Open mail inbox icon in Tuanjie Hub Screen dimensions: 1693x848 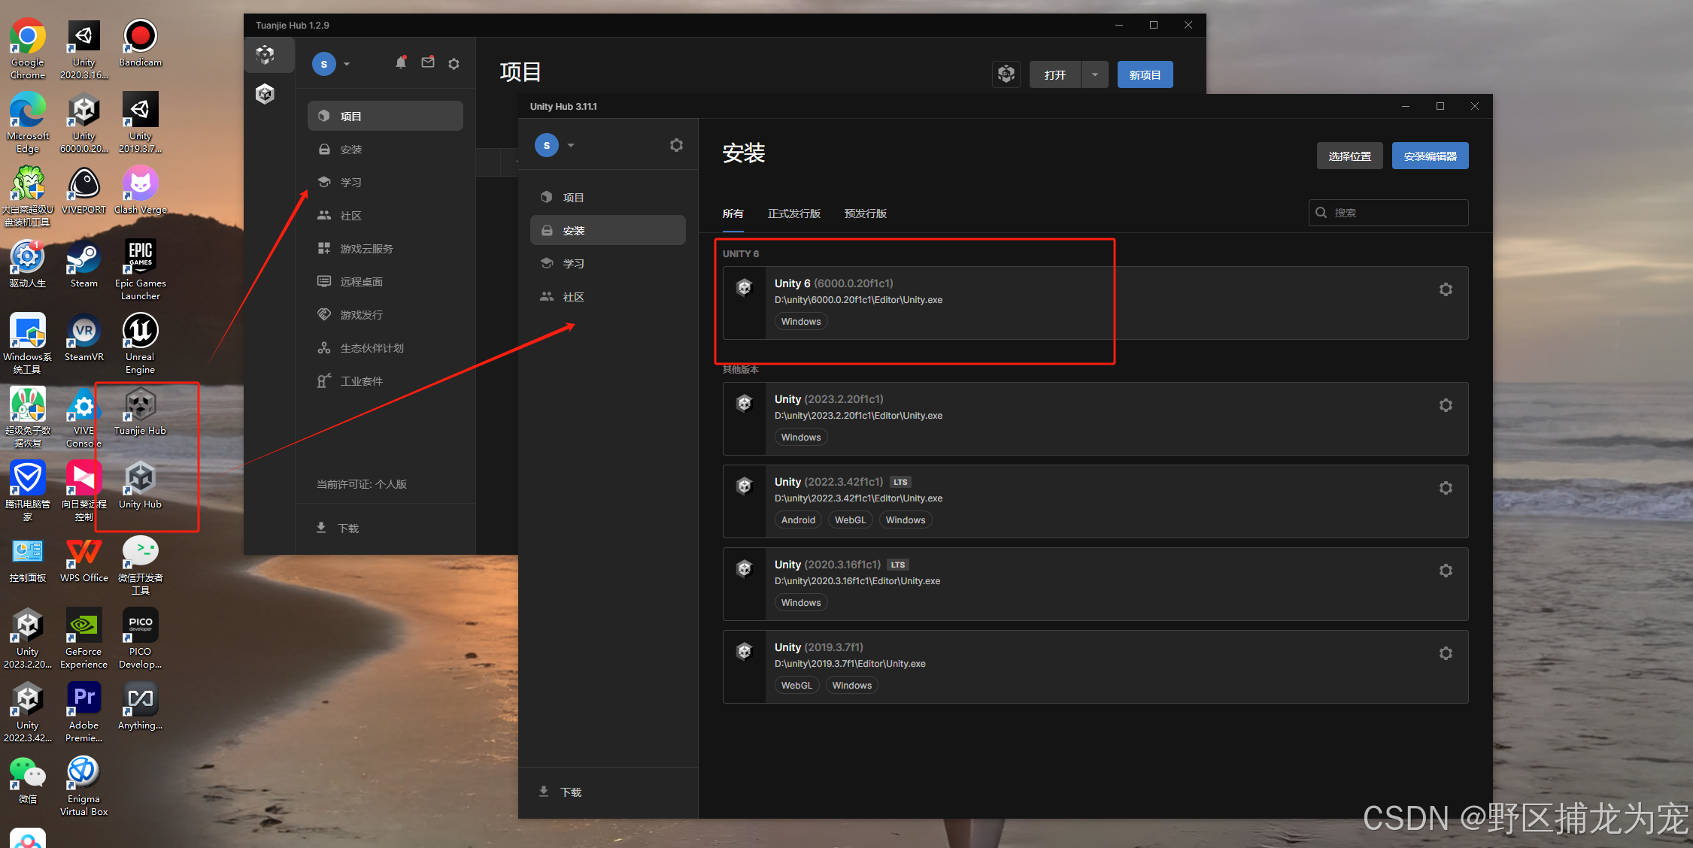[x=427, y=63]
